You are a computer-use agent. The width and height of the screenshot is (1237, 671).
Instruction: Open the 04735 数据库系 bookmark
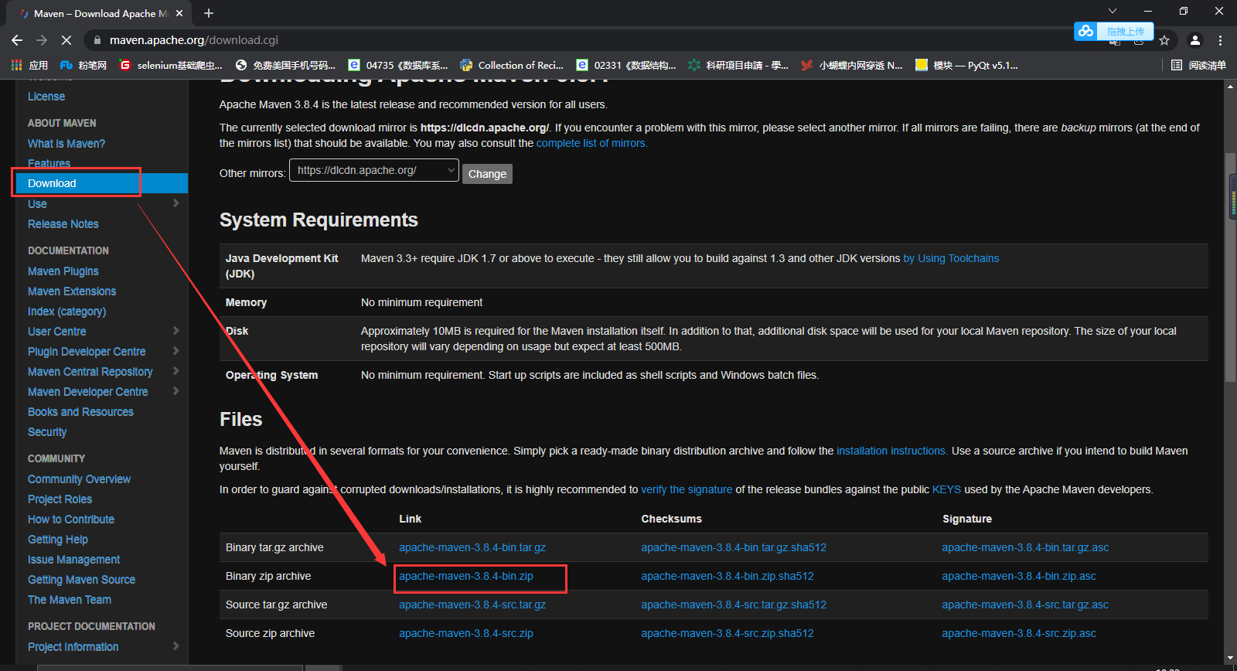(398, 65)
